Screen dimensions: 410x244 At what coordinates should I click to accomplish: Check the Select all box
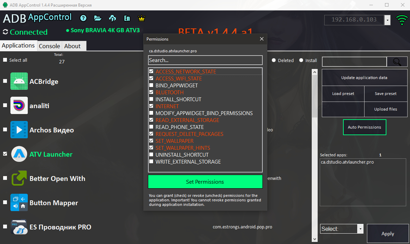click(x=5, y=60)
